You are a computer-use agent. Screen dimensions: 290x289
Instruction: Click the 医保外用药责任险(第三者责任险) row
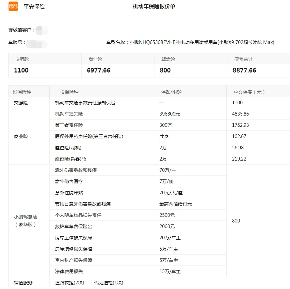tap(89, 136)
